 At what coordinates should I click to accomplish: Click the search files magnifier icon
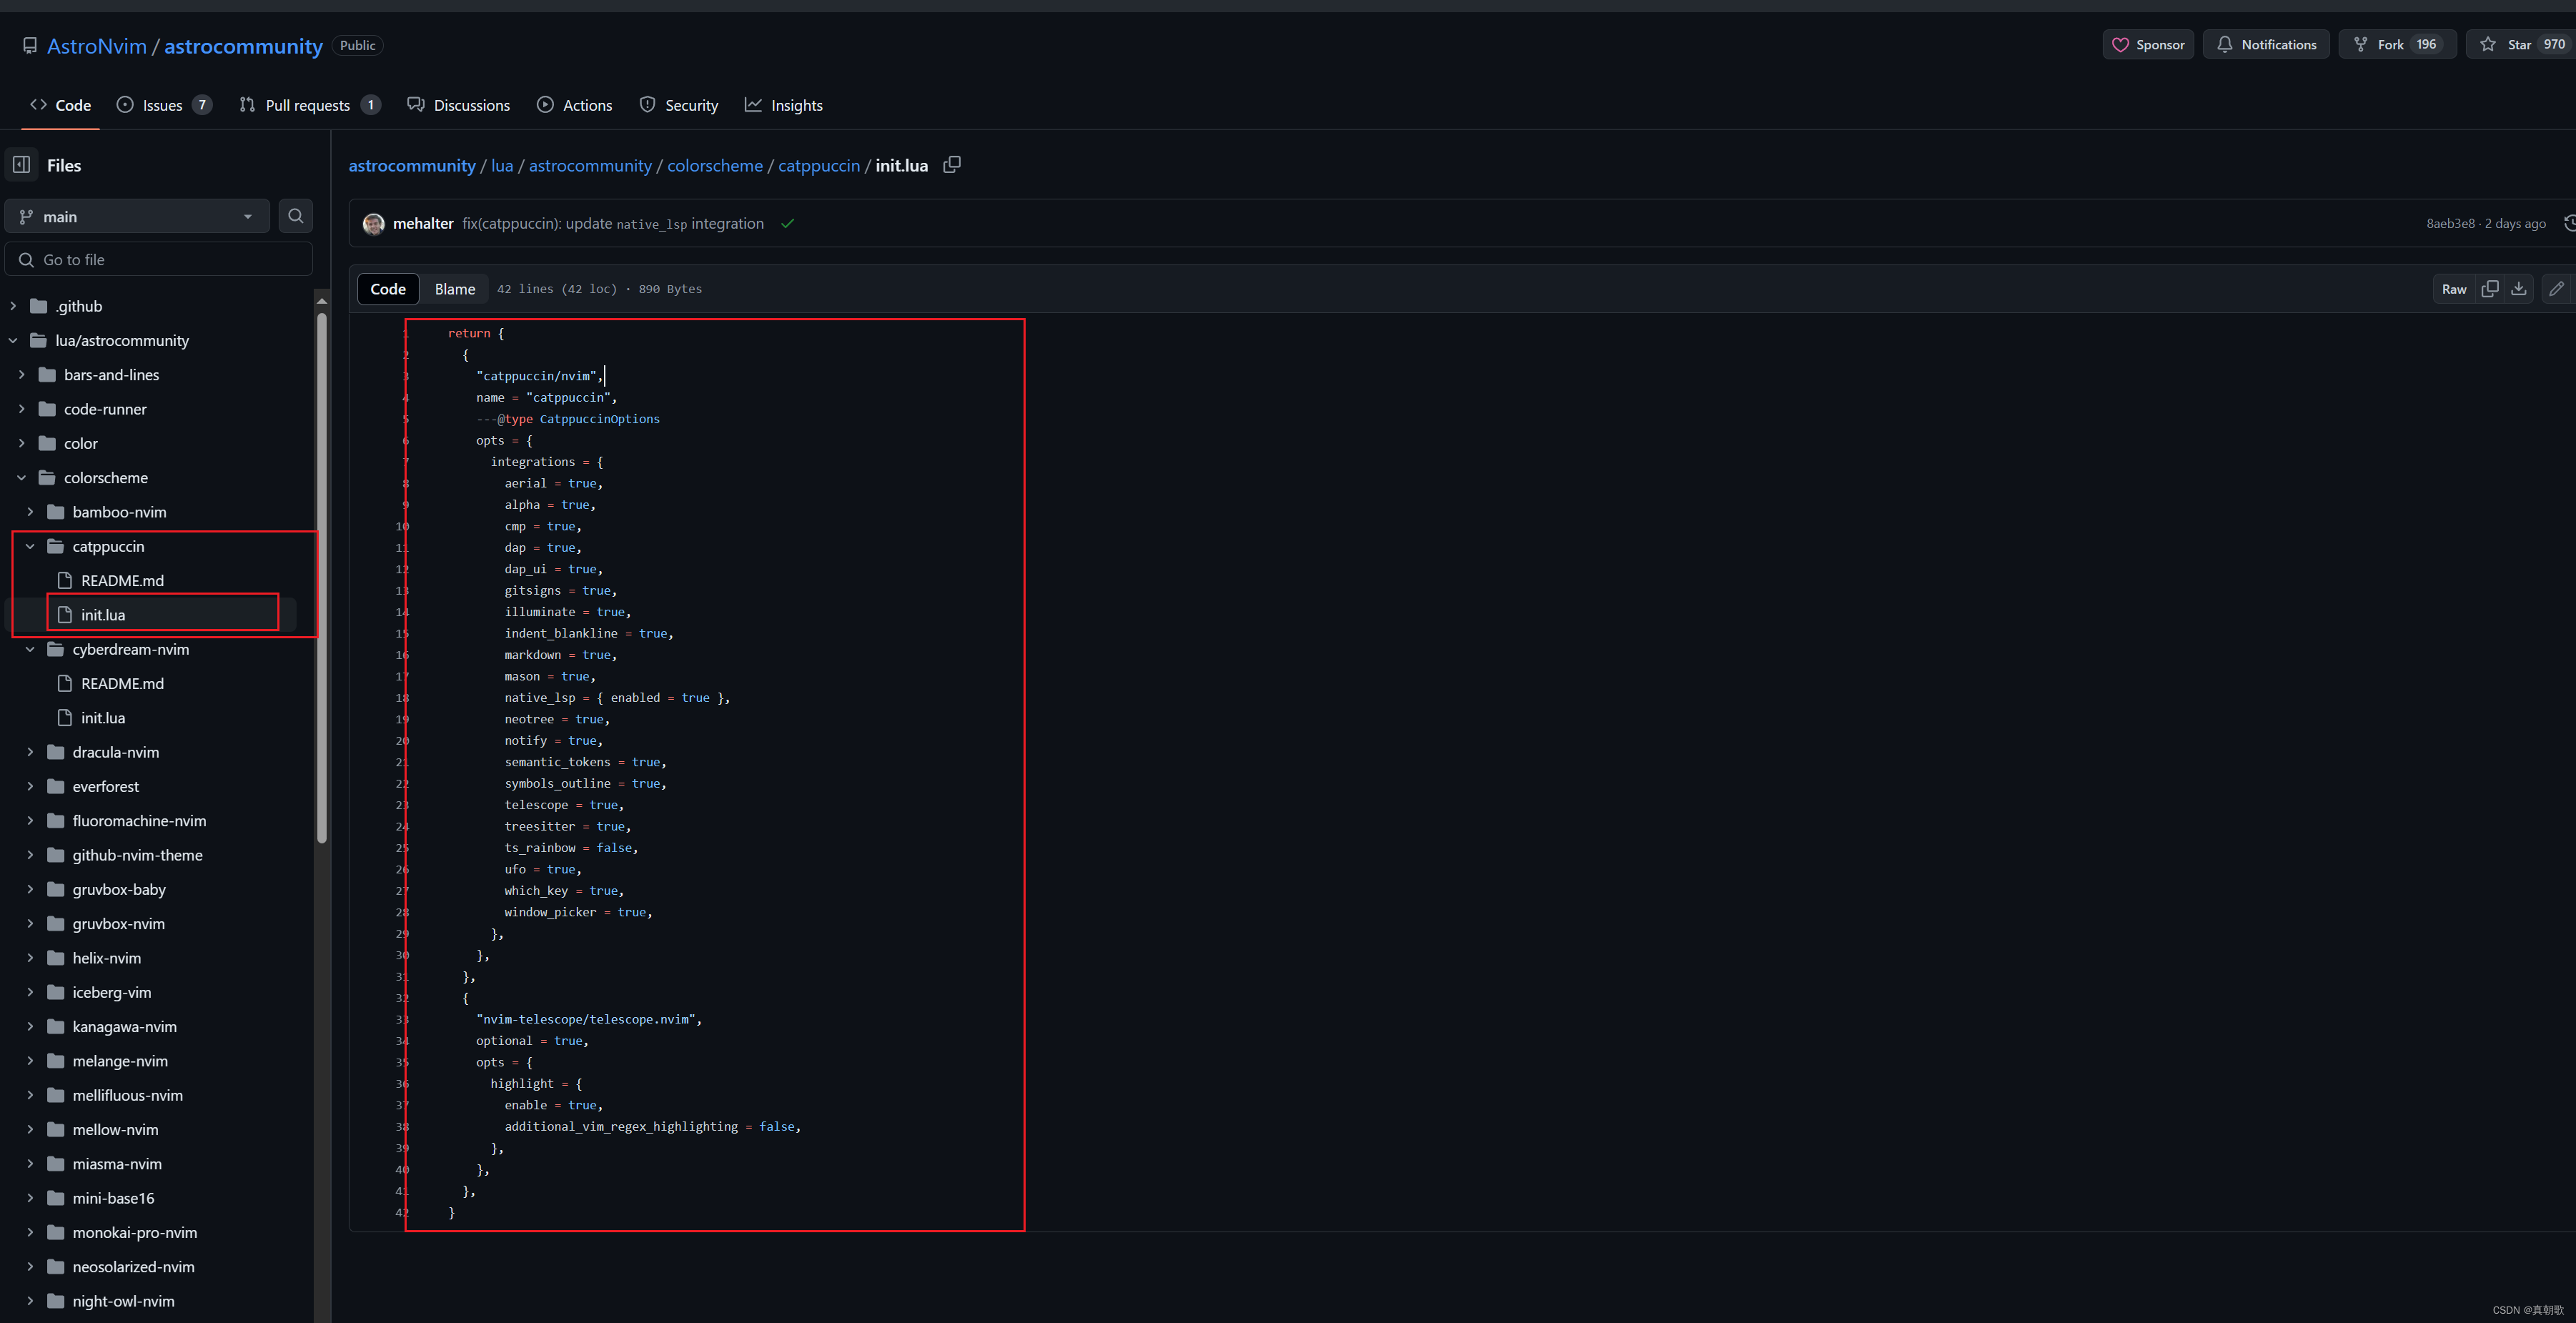coord(296,216)
